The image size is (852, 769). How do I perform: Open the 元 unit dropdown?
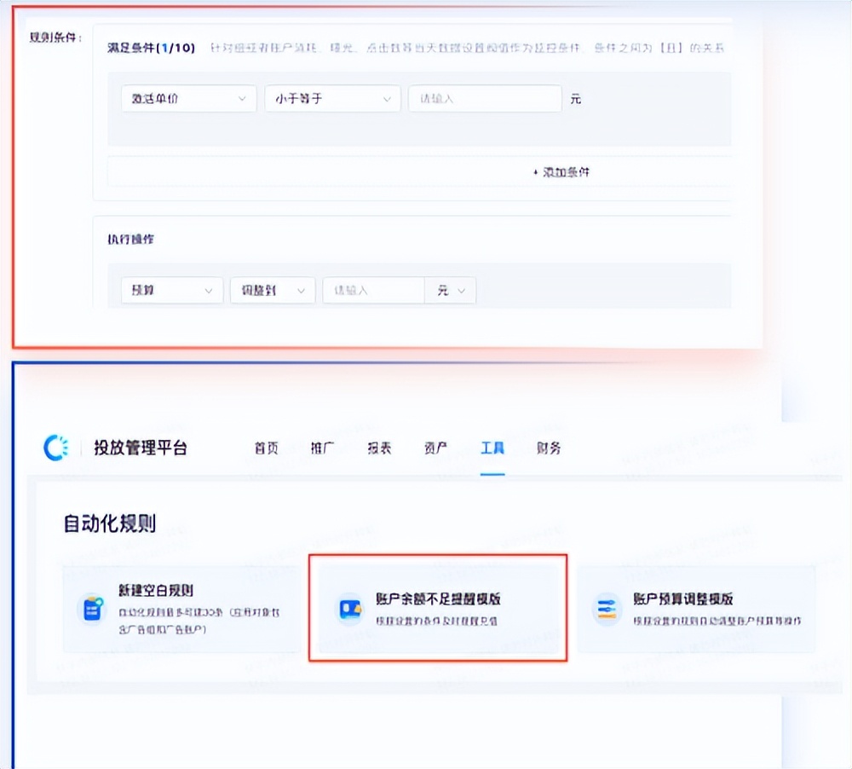451,290
